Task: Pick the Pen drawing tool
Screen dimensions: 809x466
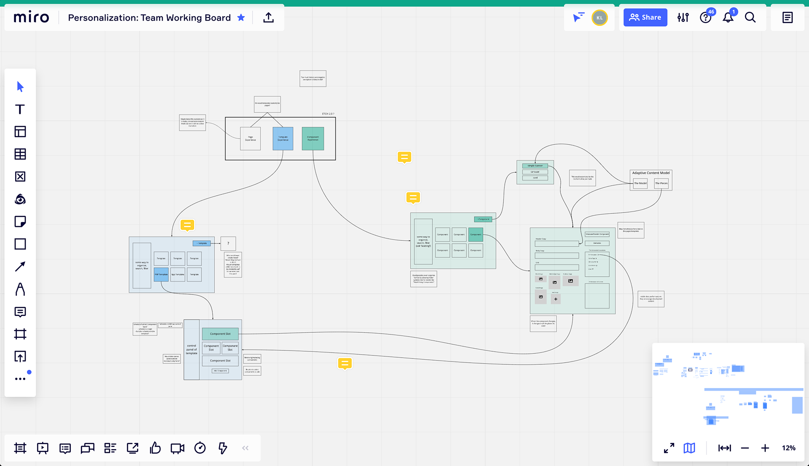Action: click(x=20, y=289)
